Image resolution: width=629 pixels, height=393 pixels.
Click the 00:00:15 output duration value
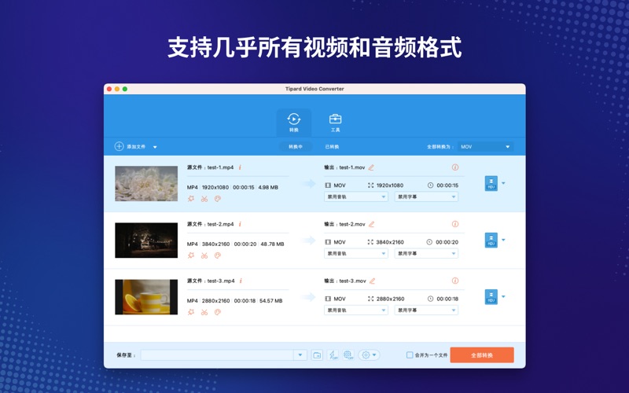tap(447, 185)
